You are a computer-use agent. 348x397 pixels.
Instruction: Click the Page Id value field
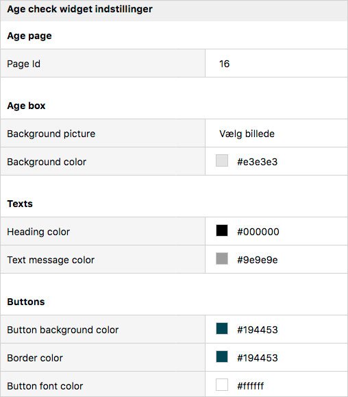pos(276,64)
